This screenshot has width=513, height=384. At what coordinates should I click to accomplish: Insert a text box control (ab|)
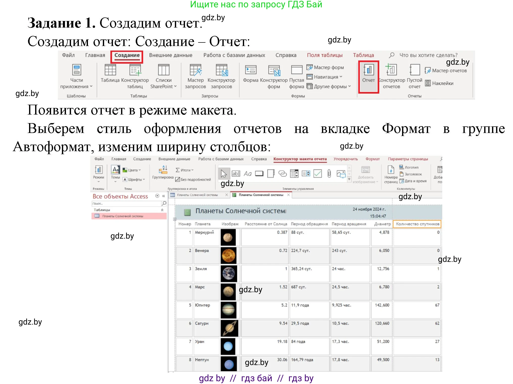236,173
